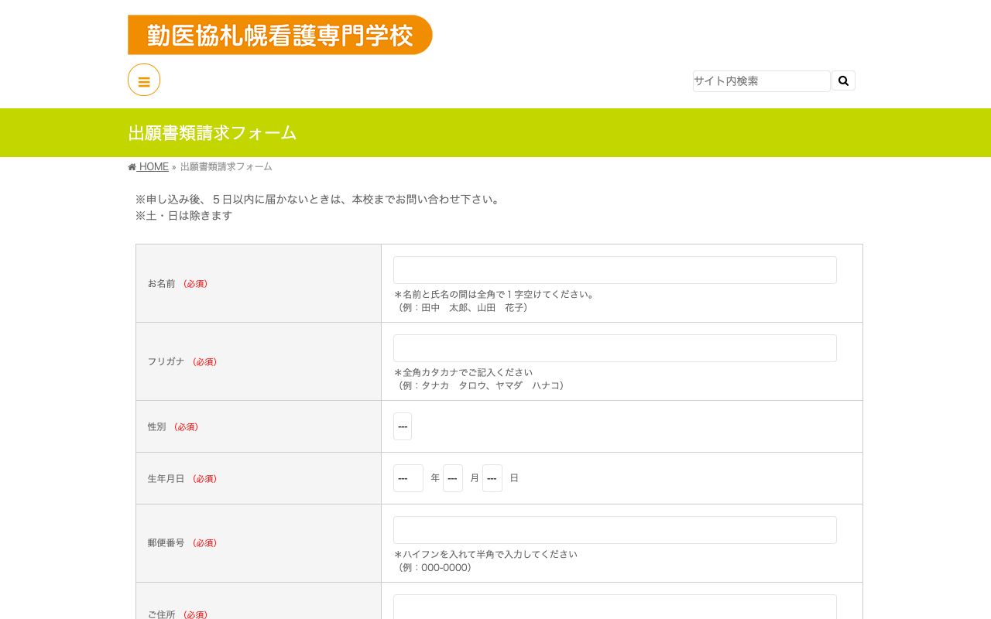Open the hamburger navigation menu
991x619 pixels.
(144, 80)
